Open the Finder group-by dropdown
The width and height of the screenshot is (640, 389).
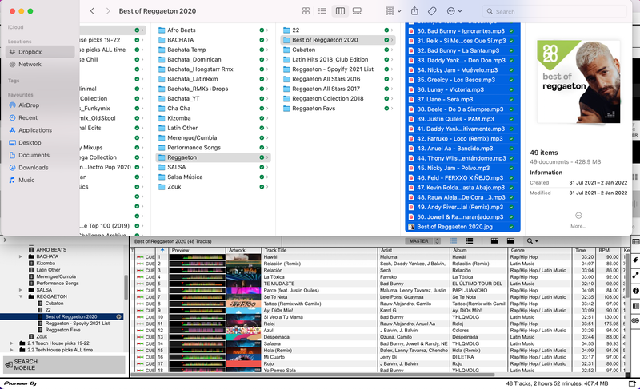coord(393,11)
